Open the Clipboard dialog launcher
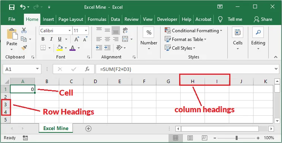Screen dimensions: 282x143 click(x=33, y=57)
